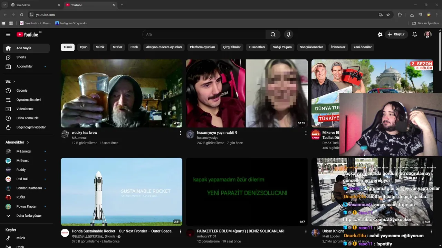The image size is (442, 248).
Task: Open Oynatma listeleri playlists
Action: (x=26, y=100)
